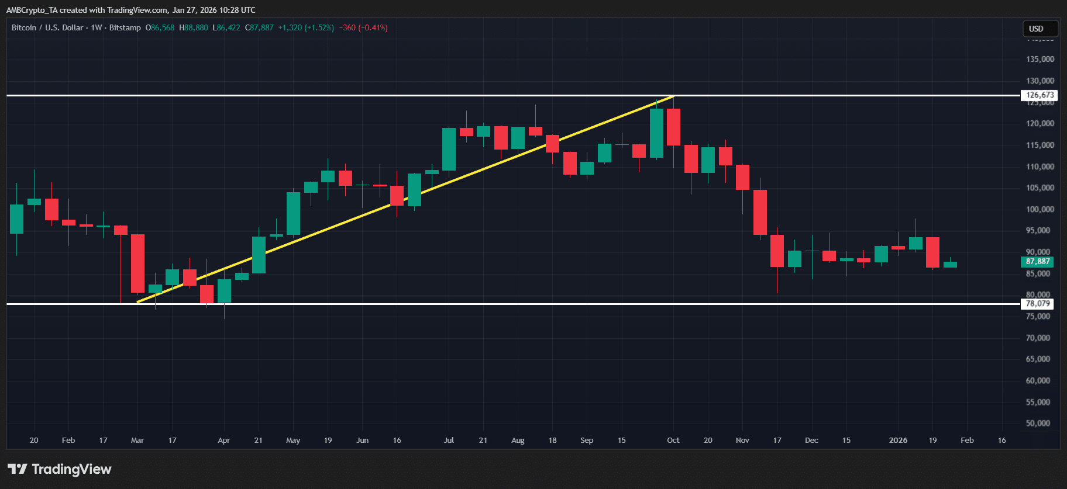The width and height of the screenshot is (1067, 489).
Task: Click the latest small green weekly candle
Action: tap(950, 265)
